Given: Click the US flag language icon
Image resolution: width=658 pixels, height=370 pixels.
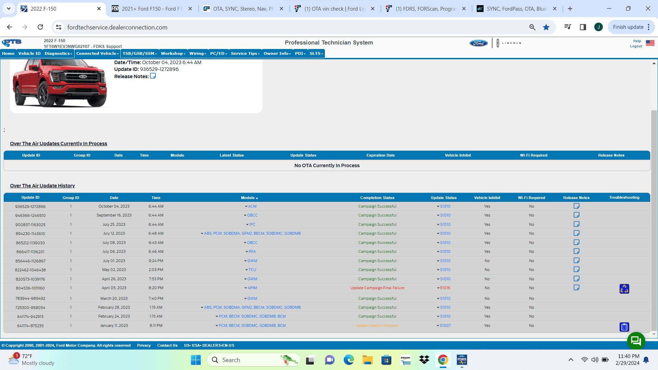Looking at the screenshot, I should pos(650,43).
